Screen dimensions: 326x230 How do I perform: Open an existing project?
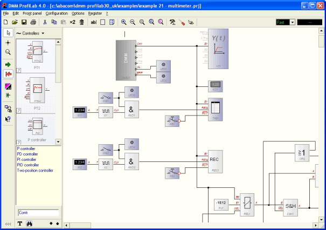(x=15, y=22)
